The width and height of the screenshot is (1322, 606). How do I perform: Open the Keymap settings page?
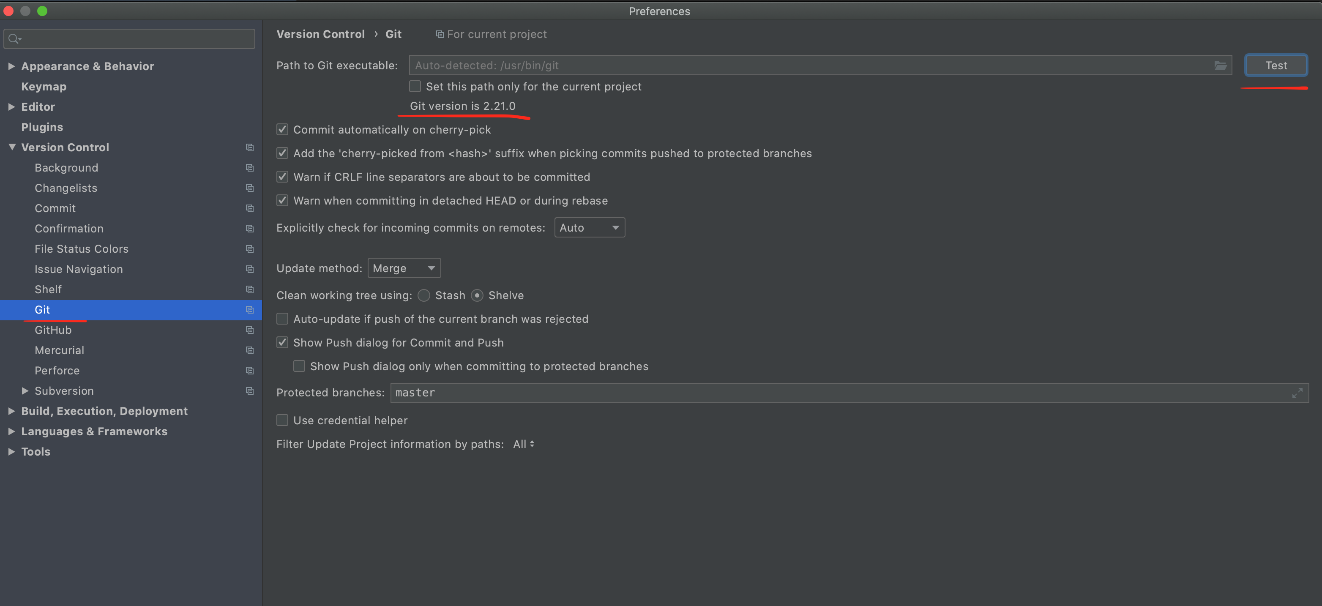coord(44,87)
